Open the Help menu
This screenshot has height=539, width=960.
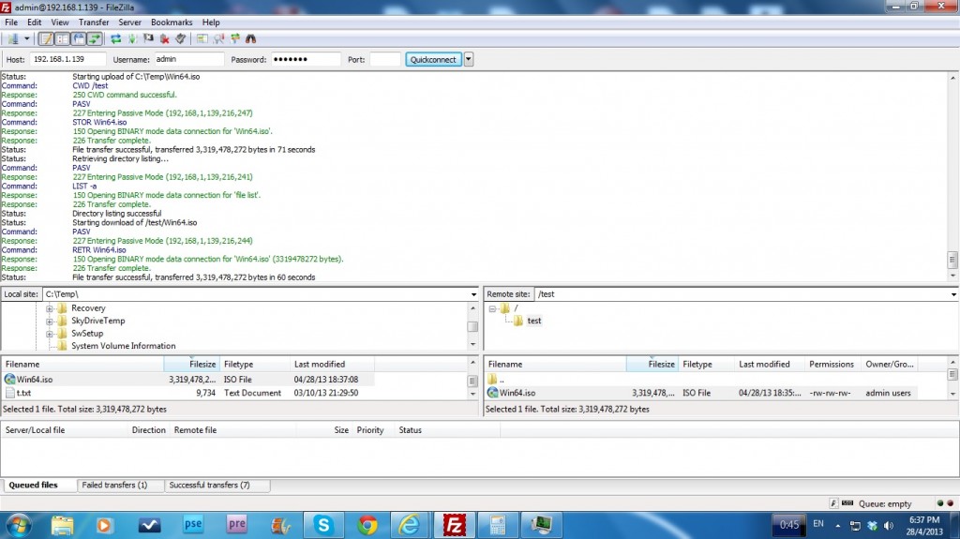tap(211, 22)
